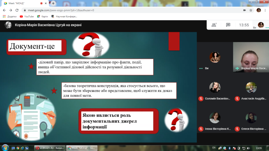The height and width of the screenshot is (151, 269).
Task: Go back to the previous page in Chrome
Action: coord(4,10)
